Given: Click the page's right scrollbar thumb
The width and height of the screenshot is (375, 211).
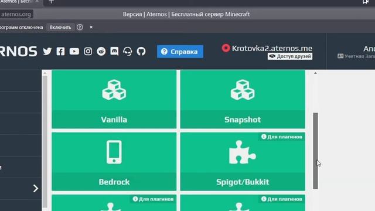Looking at the screenshot, I should tap(315, 151).
